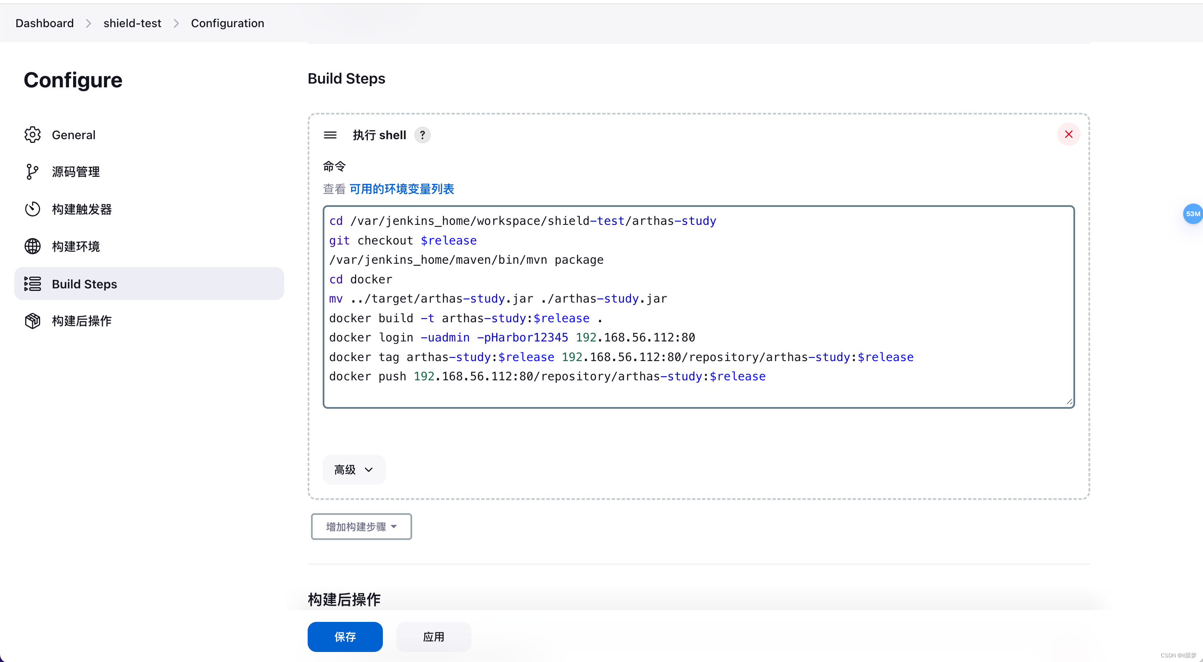Click the 保存 save button
Screen dimensions: 1203x662
click(345, 637)
